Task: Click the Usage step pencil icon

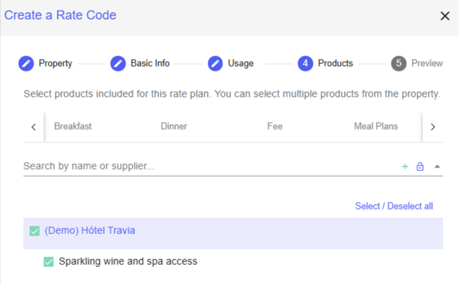Action: click(215, 63)
